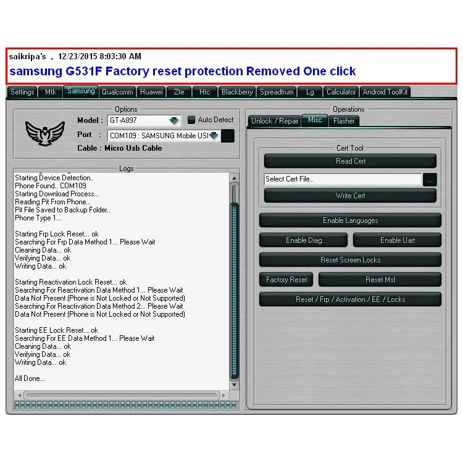Screen dimensions: 463x463
Task: Click the GT-A897 model field
Action: coord(144,120)
